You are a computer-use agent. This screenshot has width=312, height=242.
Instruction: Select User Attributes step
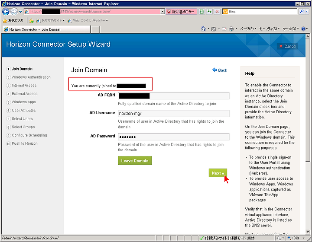coord(21,111)
